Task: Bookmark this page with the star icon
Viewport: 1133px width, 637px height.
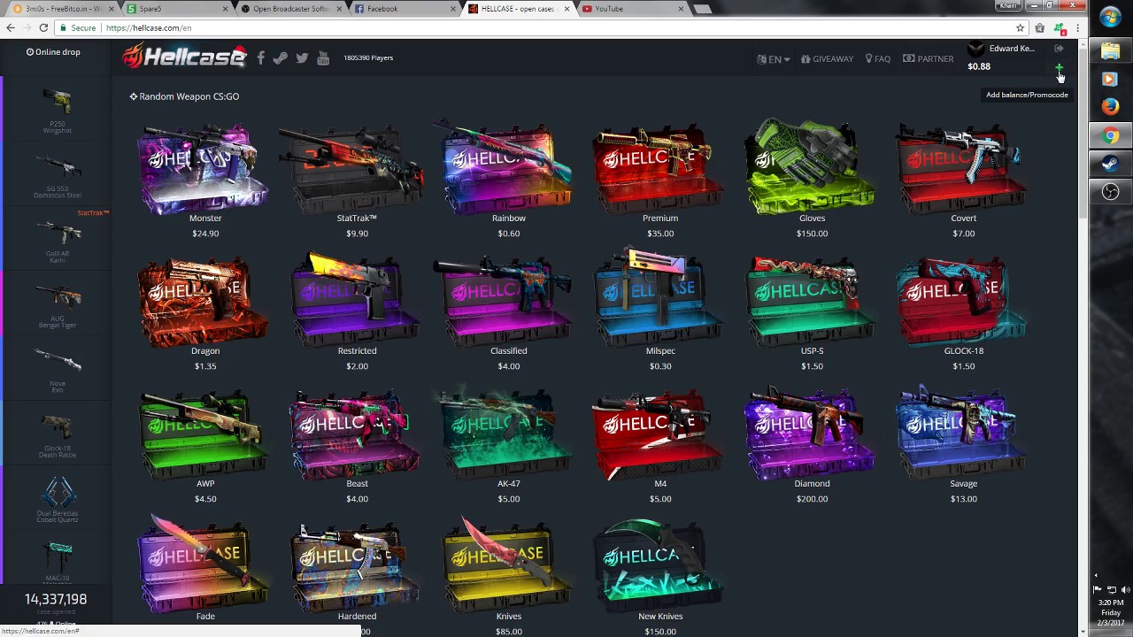Action: pyautogui.click(x=1020, y=27)
